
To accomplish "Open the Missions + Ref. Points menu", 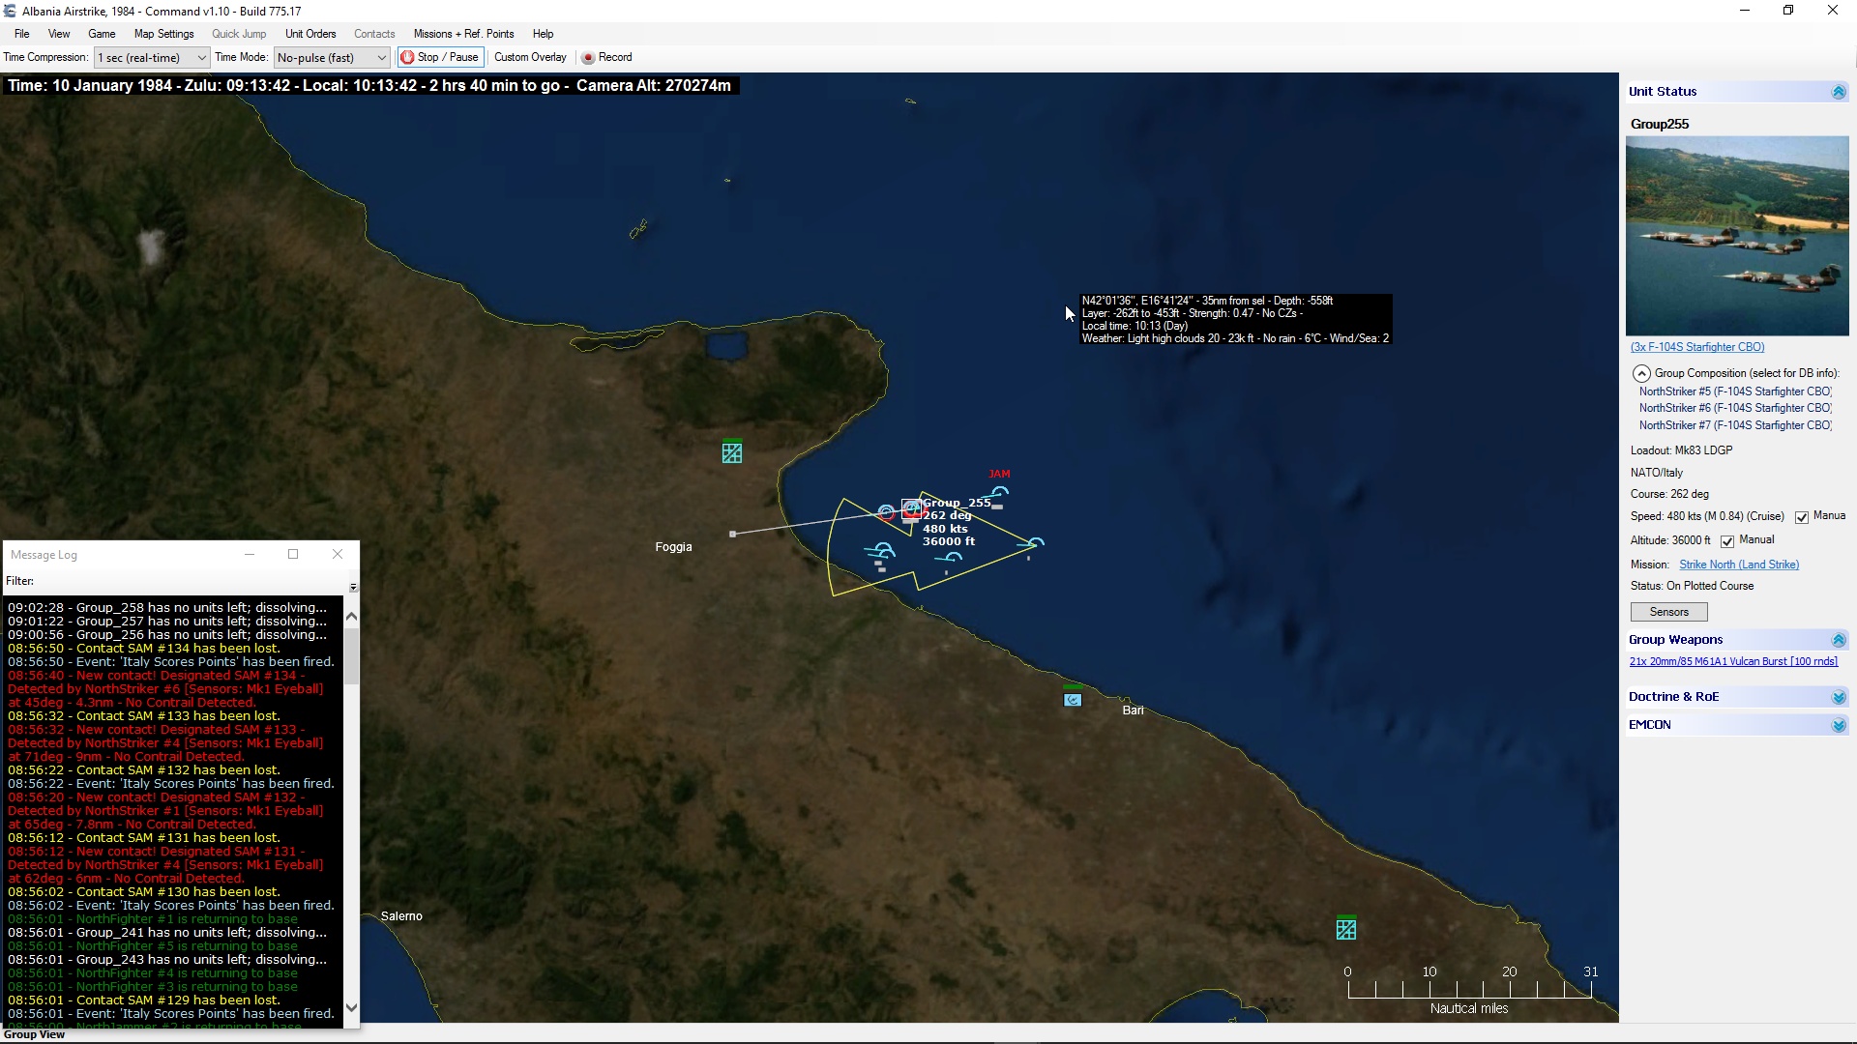I will [463, 34].
